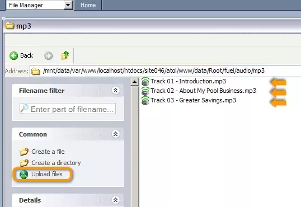Collapse the Common panel
301x207 pixels.
tap(115, 134)
